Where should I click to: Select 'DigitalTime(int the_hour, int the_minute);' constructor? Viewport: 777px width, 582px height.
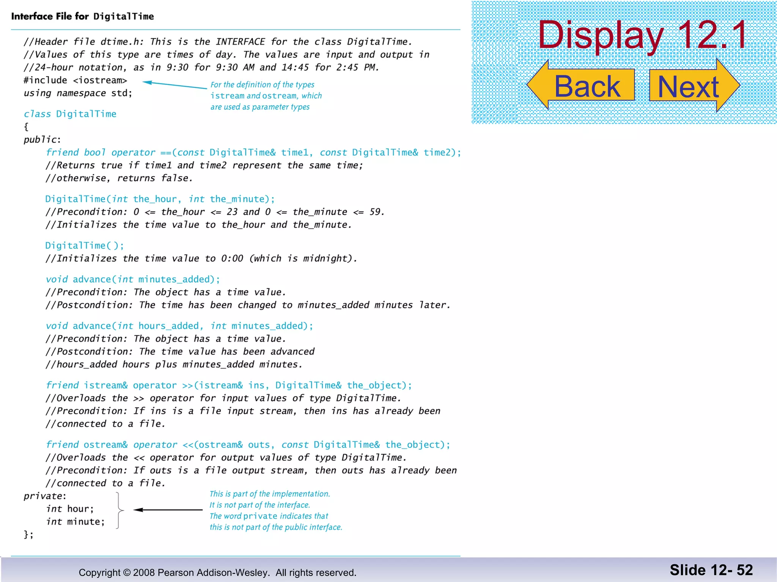(160, 199)
